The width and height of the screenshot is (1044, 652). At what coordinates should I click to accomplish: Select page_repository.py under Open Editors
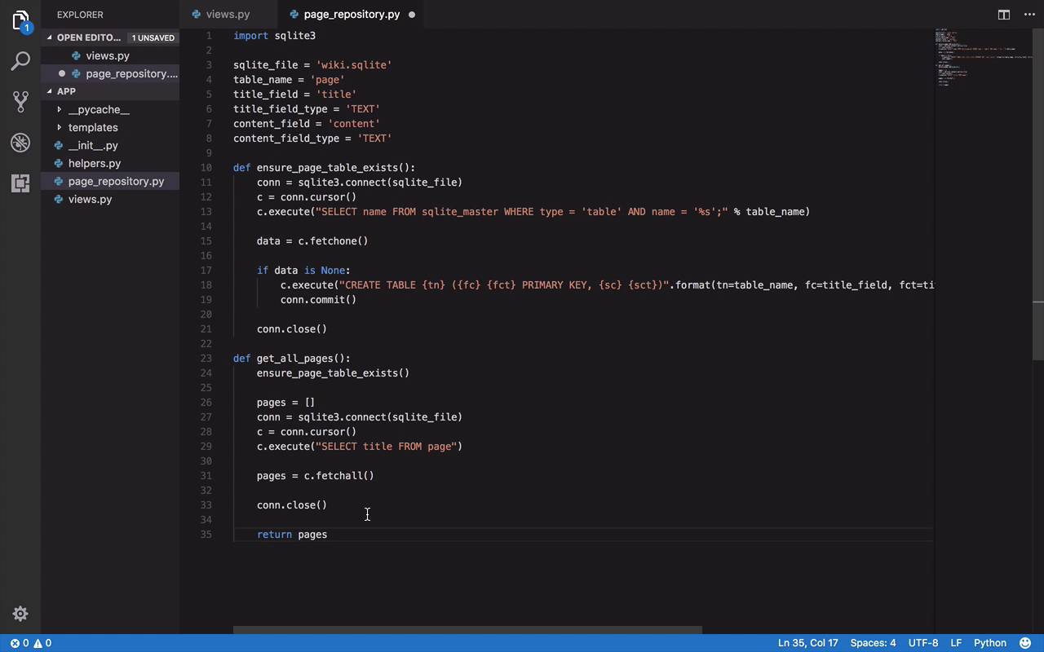(x=131, y=74)
